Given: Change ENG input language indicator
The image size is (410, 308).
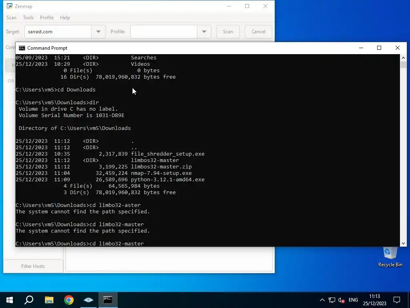Looking at the screenshot, I should 353,300.
